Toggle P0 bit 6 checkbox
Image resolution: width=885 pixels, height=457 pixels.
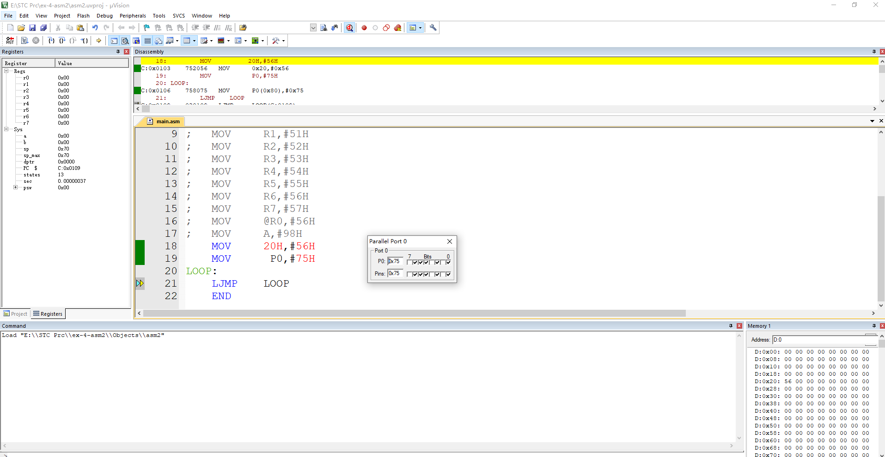pyautogui.click(x=415, y=262)
